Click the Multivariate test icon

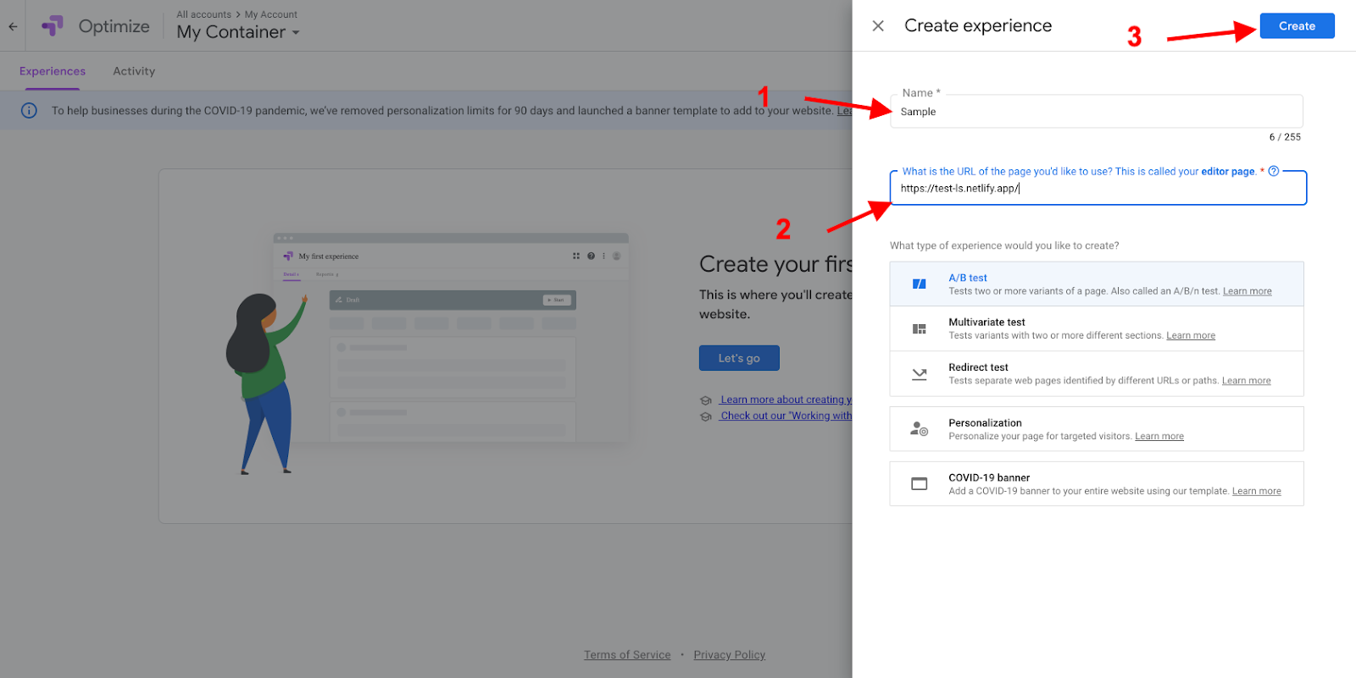[x=919, y=328]
